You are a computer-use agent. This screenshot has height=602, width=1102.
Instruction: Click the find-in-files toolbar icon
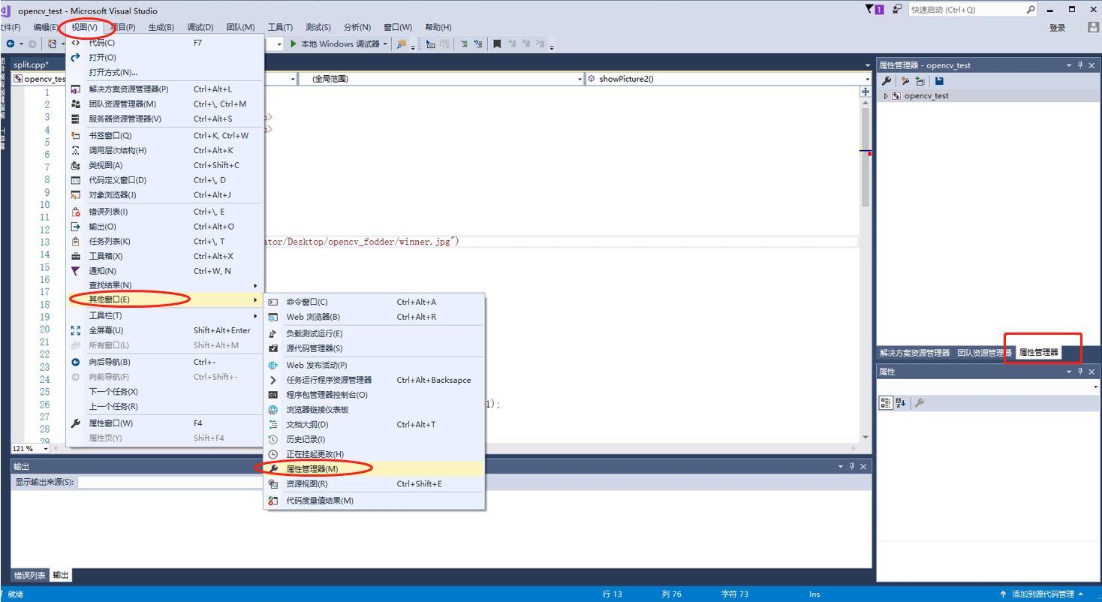[x=402, y=44]
